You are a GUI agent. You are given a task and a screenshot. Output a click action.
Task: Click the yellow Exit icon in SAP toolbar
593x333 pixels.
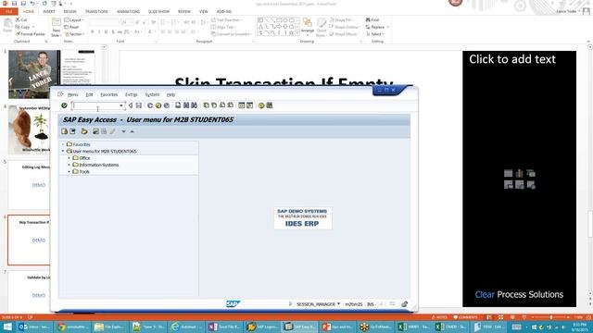[158, 105]
